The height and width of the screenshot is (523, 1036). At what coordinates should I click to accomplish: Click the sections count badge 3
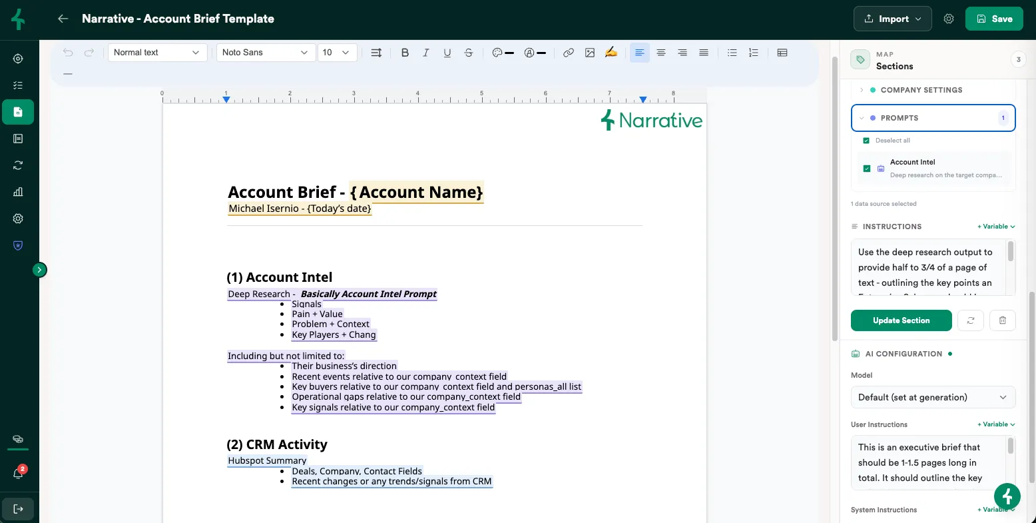[1018, 60]
